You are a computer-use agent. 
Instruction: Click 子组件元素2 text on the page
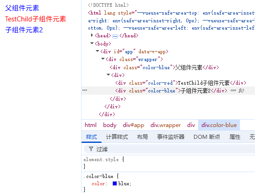tap(24, 30)
